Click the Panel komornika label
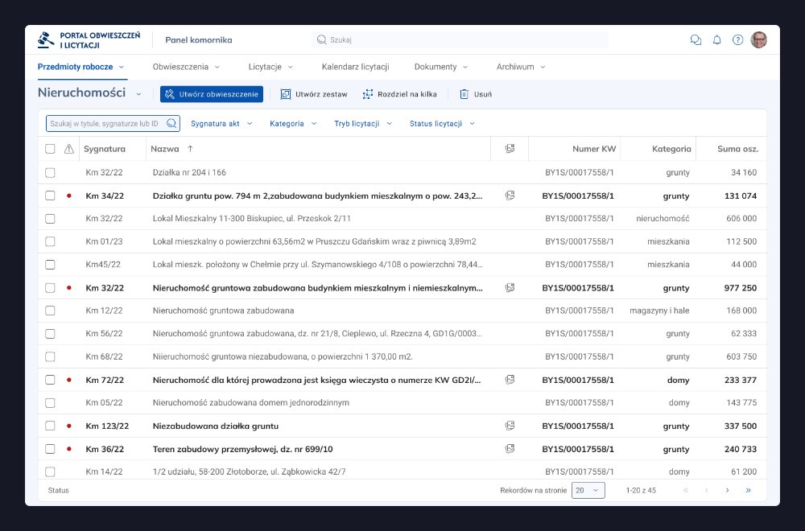This screenshot has height=531, width=805. [199, 40]
